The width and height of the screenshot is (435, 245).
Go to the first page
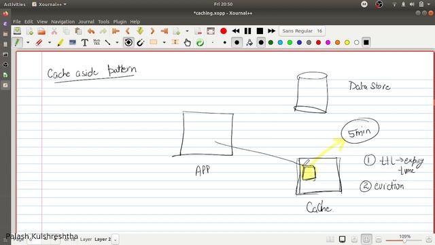pos(116,31)
